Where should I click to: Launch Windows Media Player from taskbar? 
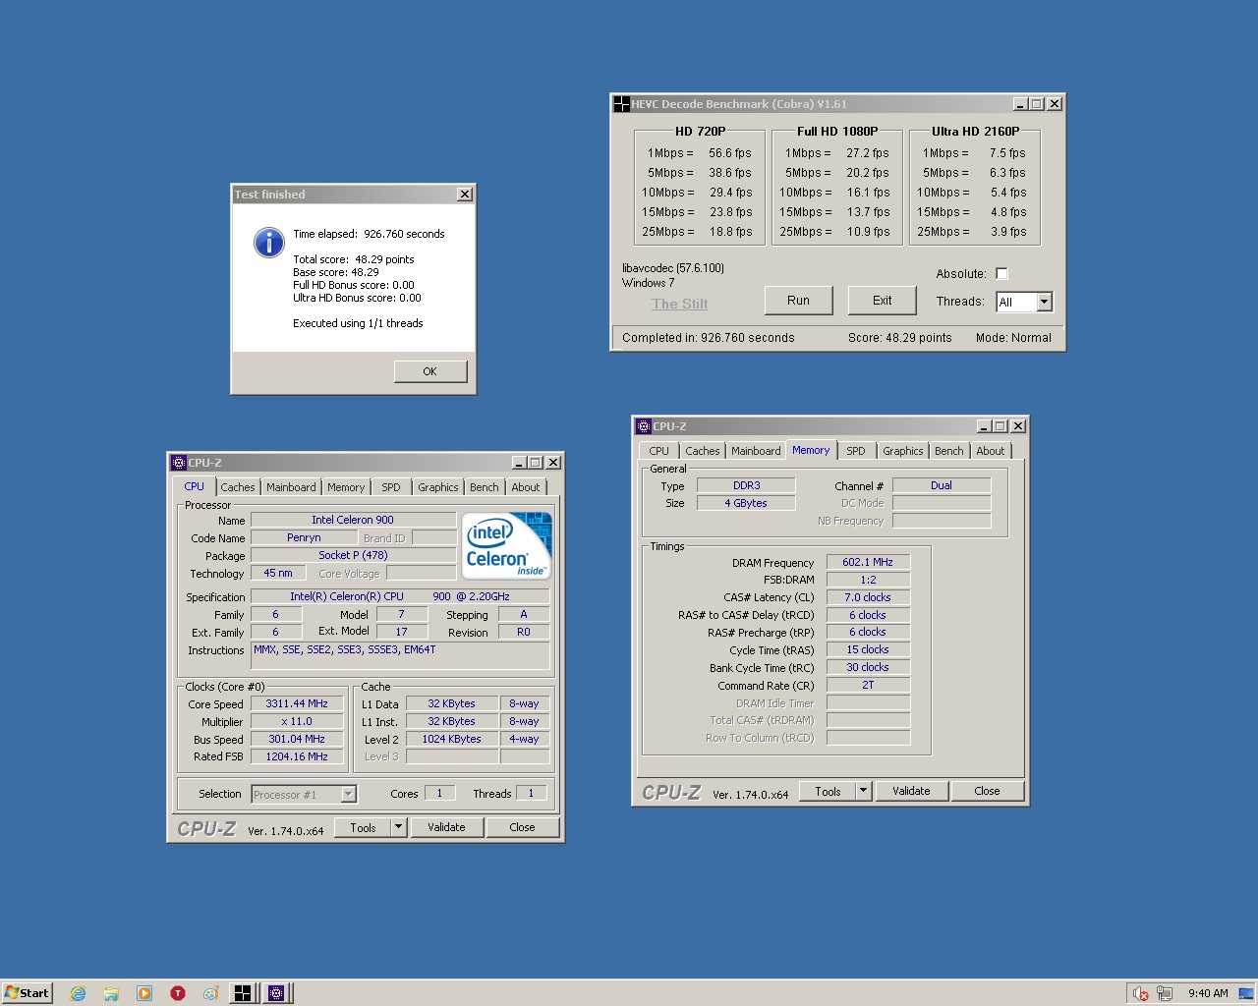pos(144,993)
